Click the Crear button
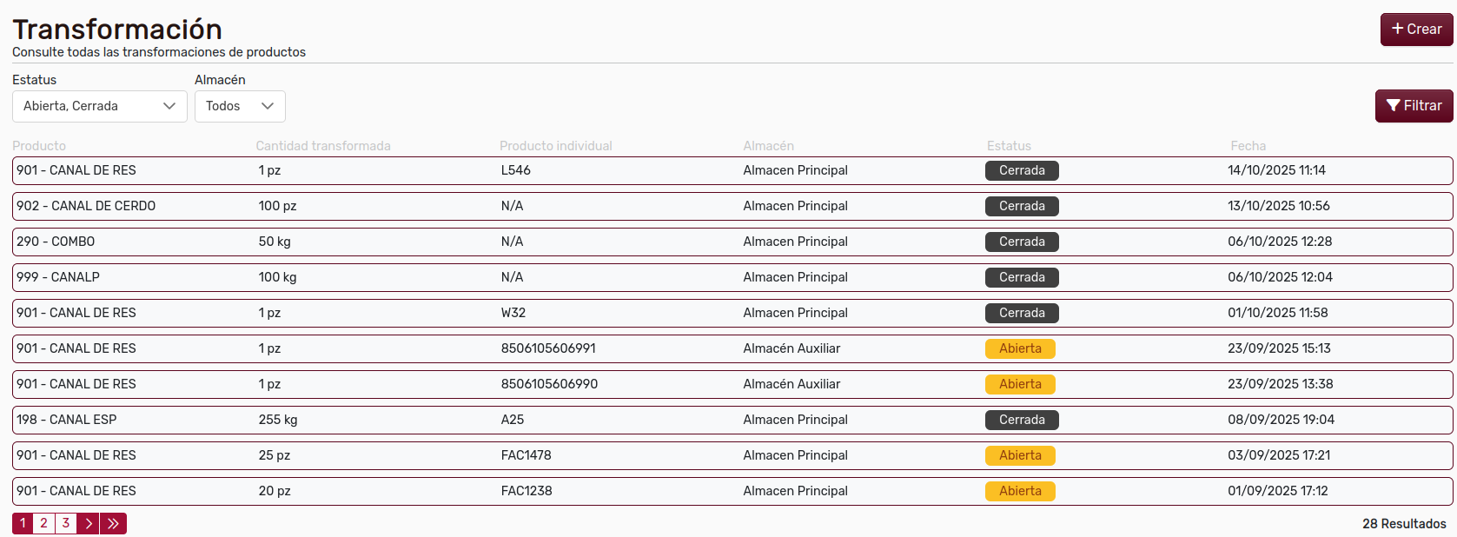This screenshot has height=537, width=1457. [1416, 30]
